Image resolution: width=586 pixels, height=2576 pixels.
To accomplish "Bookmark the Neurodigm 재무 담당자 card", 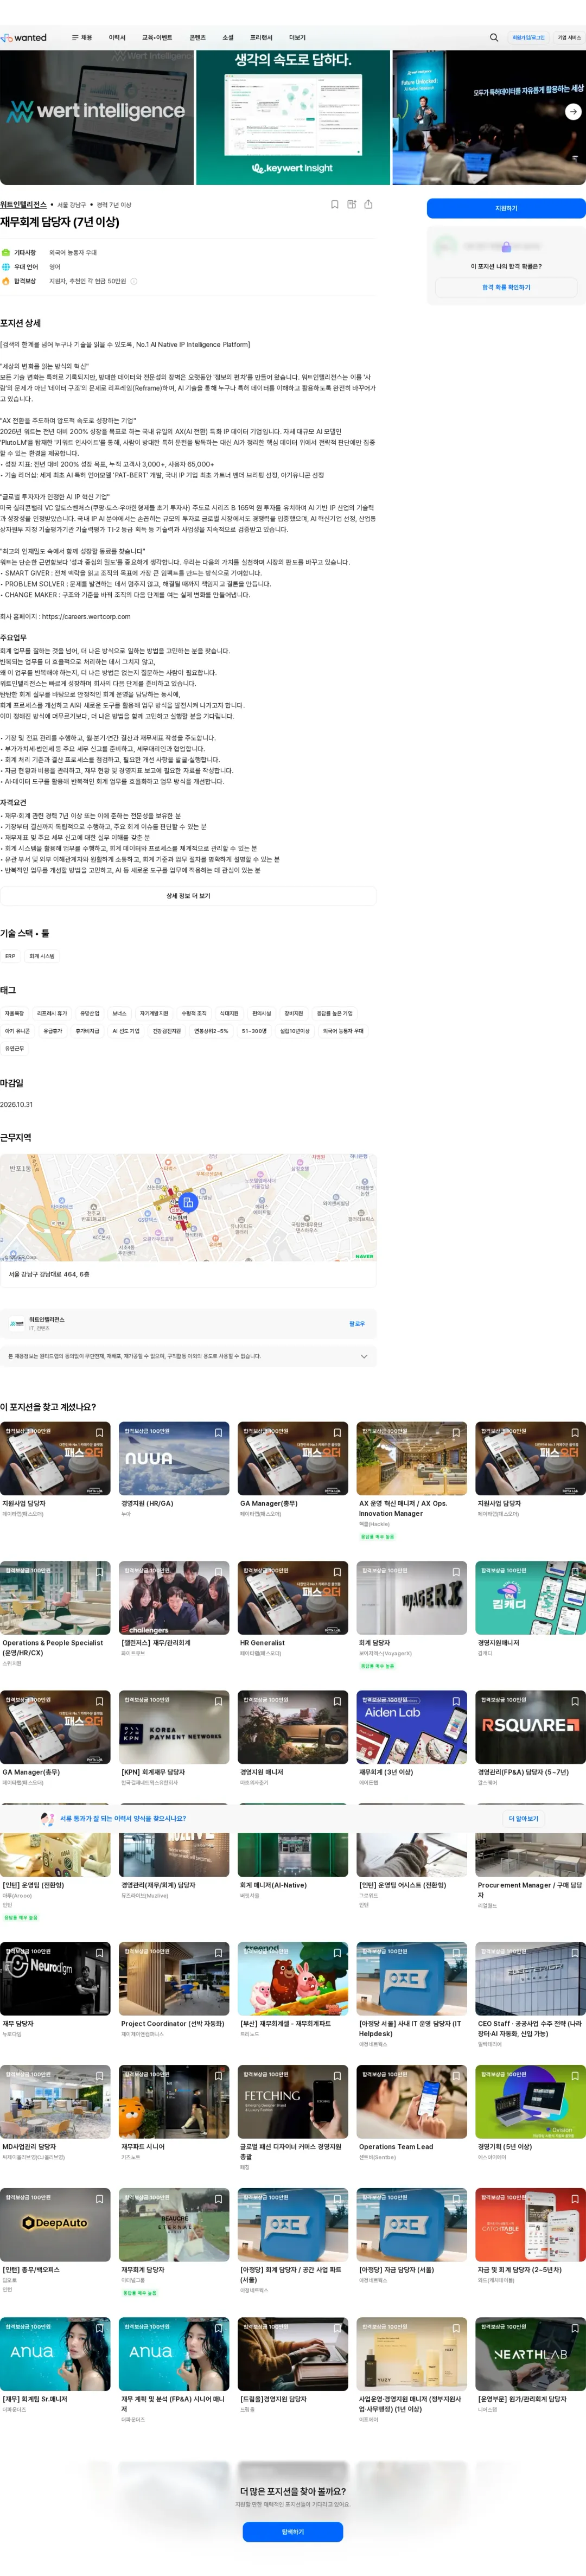I will 99,1952.
